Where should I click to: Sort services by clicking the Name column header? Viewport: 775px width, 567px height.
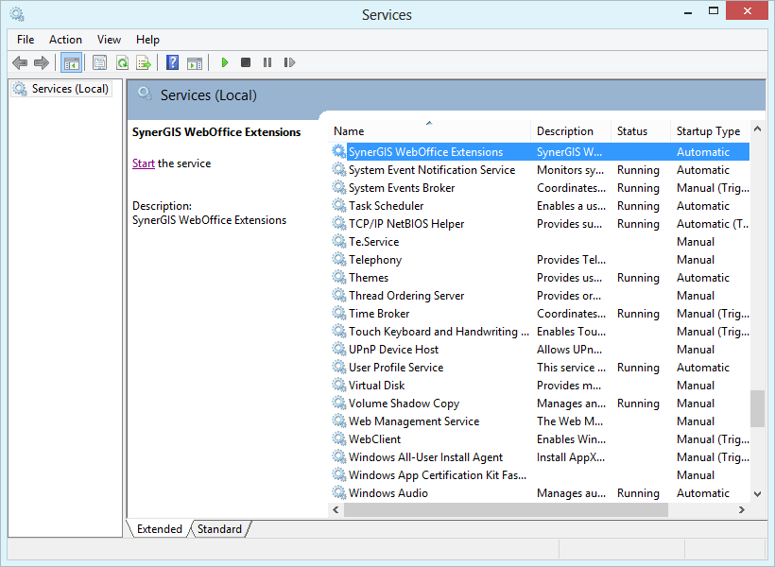pyautogui.click(x=350, y=130)
